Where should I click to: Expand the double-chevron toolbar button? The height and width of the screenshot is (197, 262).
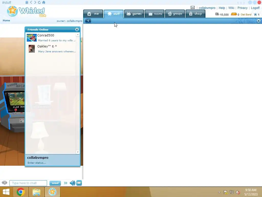65,183
